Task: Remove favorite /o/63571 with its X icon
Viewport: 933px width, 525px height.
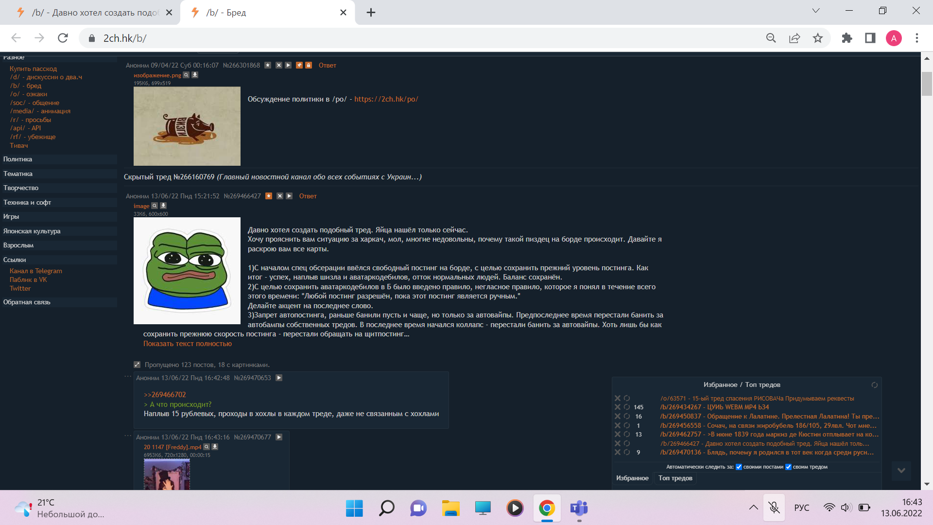Action: coord(618,398)
